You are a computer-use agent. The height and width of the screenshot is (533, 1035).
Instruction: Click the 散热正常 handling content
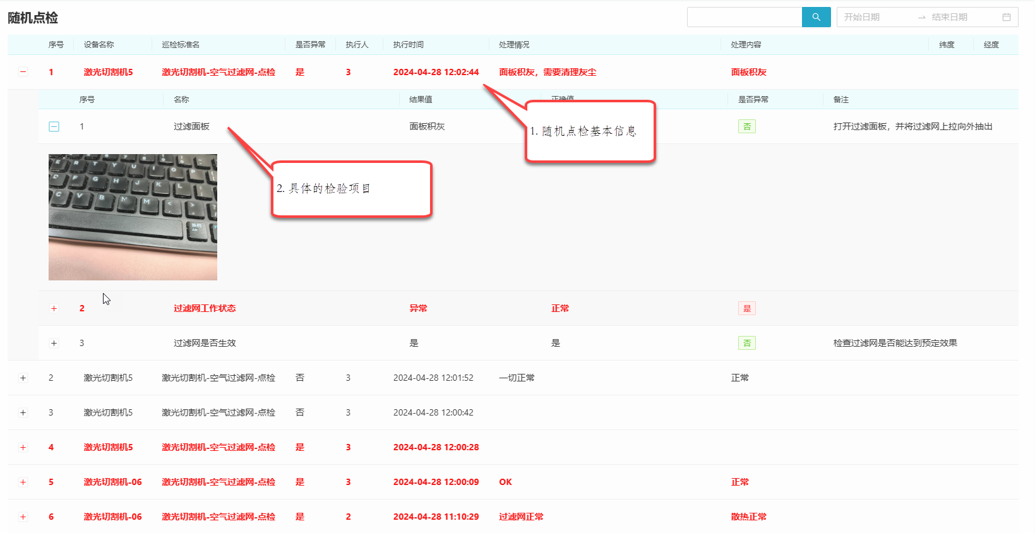click(748, 517)
